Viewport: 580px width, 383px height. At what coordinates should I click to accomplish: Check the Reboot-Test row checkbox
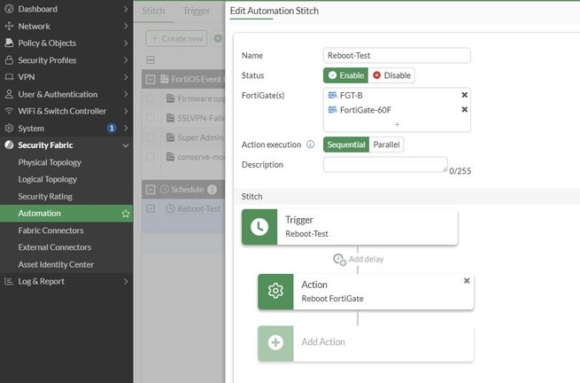coord(151,209)
